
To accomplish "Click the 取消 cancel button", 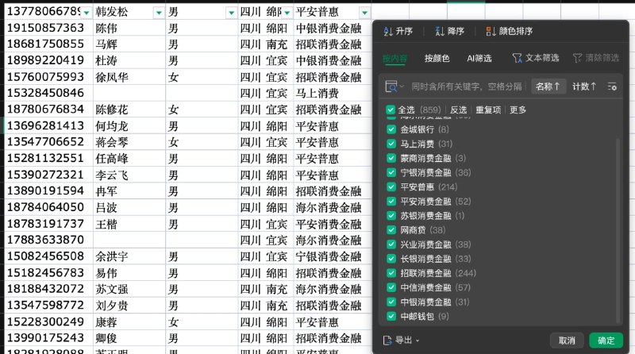I will (567, 341).
